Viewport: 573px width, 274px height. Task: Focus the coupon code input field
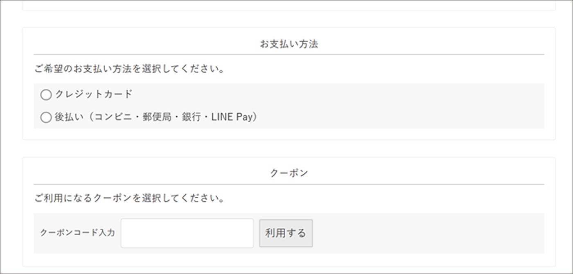pyautogui.click(x=187, y=233)
